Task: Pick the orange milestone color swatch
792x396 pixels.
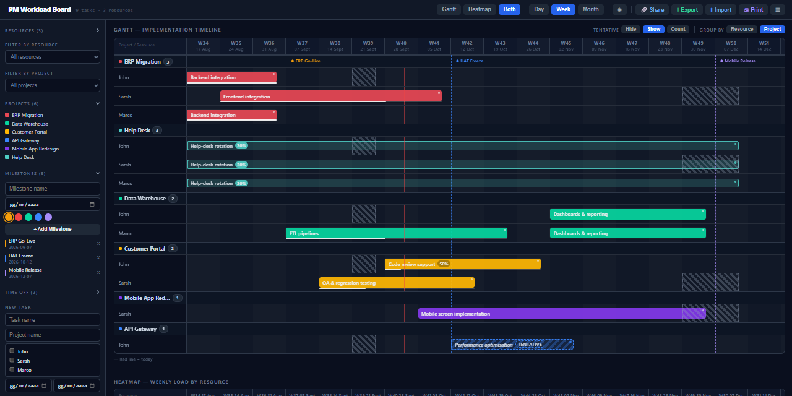Action: (x=9, y=217)
